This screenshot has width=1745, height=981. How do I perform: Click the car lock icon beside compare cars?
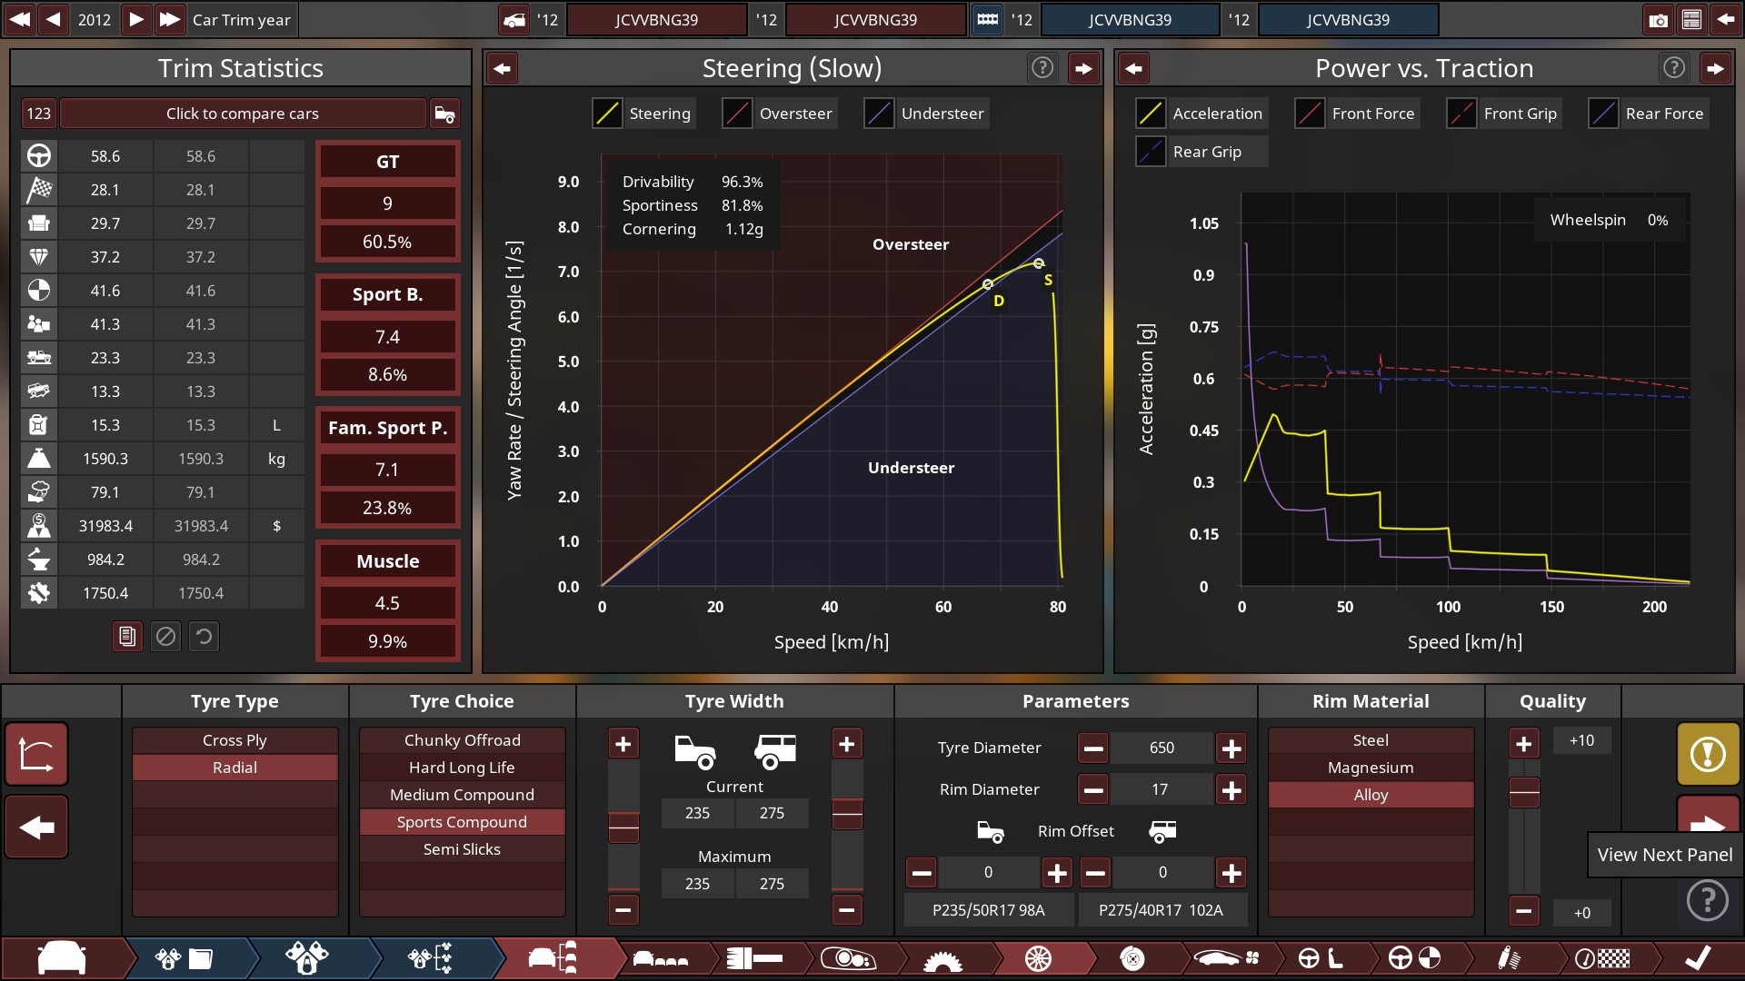pos(444,114)
